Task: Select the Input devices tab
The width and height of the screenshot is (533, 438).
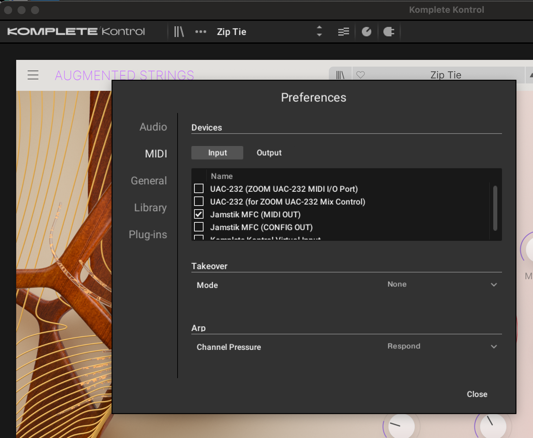Action: [217, 153]
